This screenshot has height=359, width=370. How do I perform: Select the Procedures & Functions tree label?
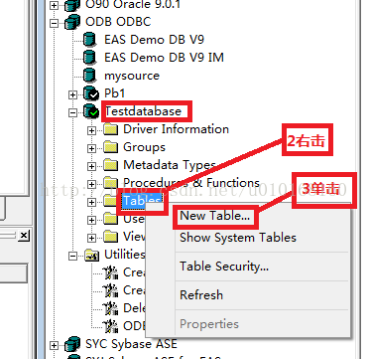click(191, 183)
